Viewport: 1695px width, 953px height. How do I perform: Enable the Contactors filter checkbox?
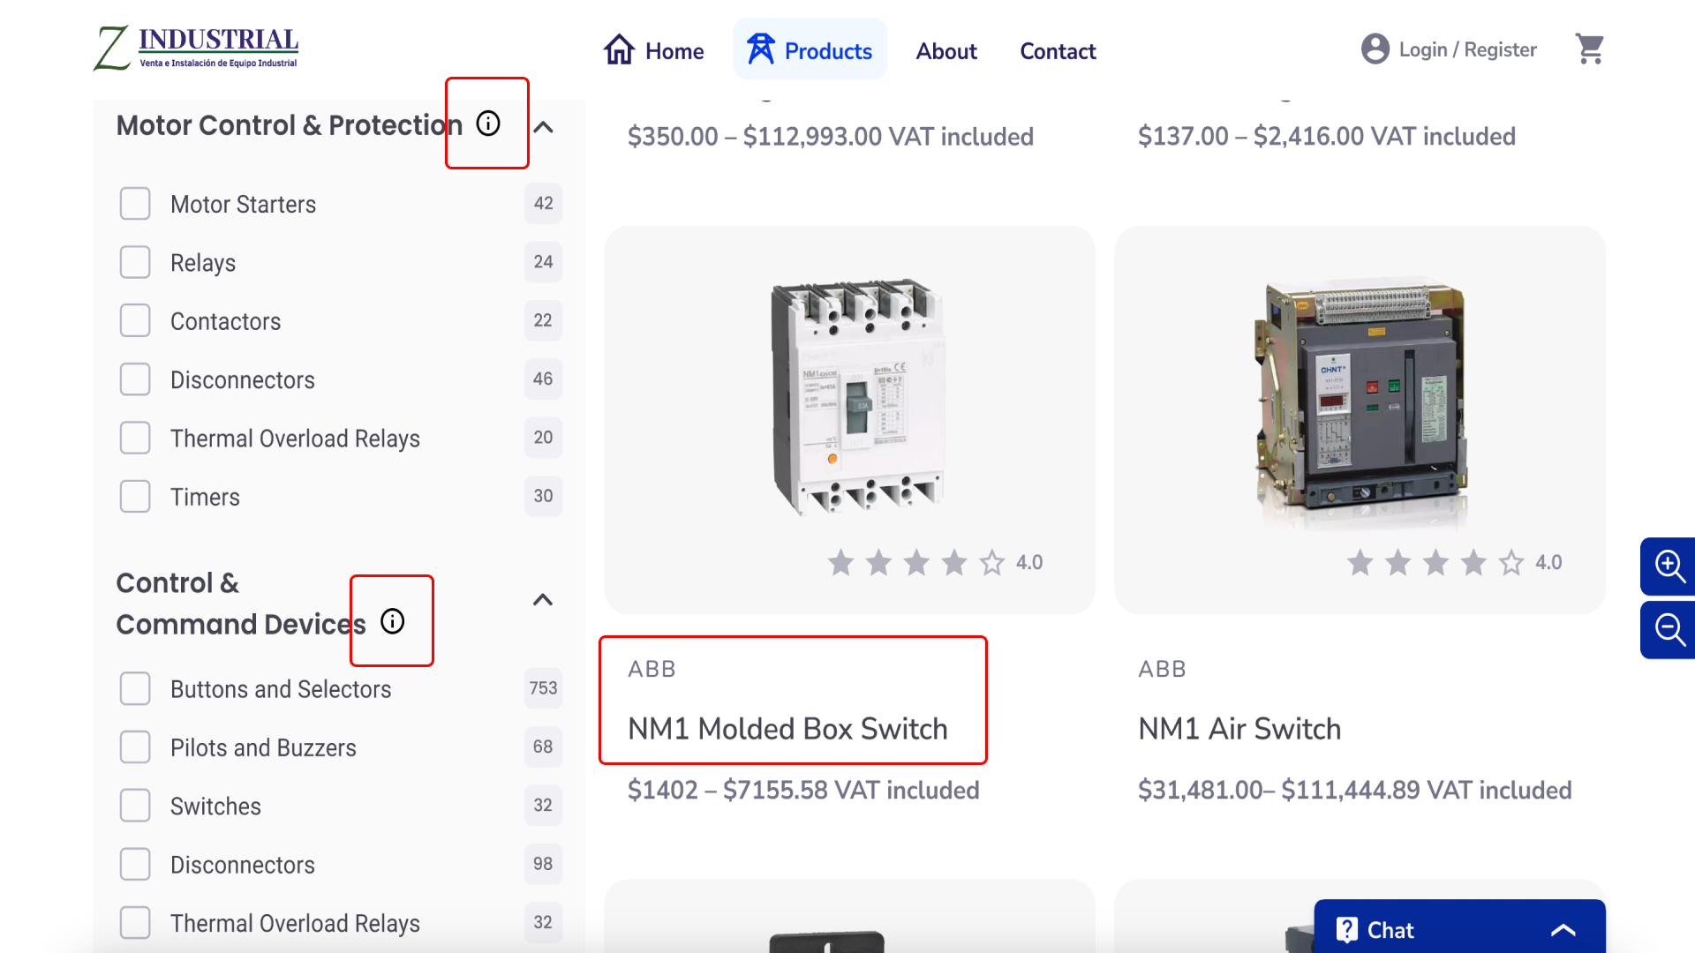click(x=135, y=321)
